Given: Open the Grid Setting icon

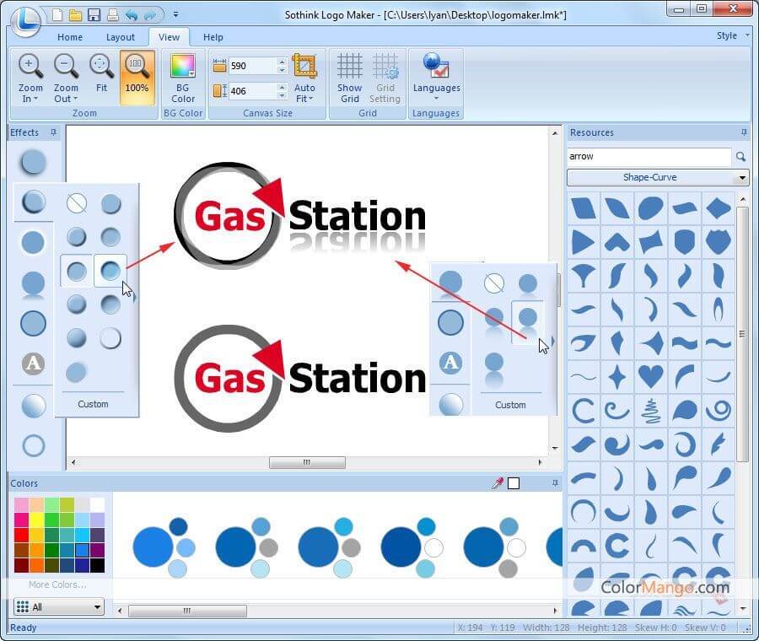Looking at the screenshot, I should click(x=385, y=66).
